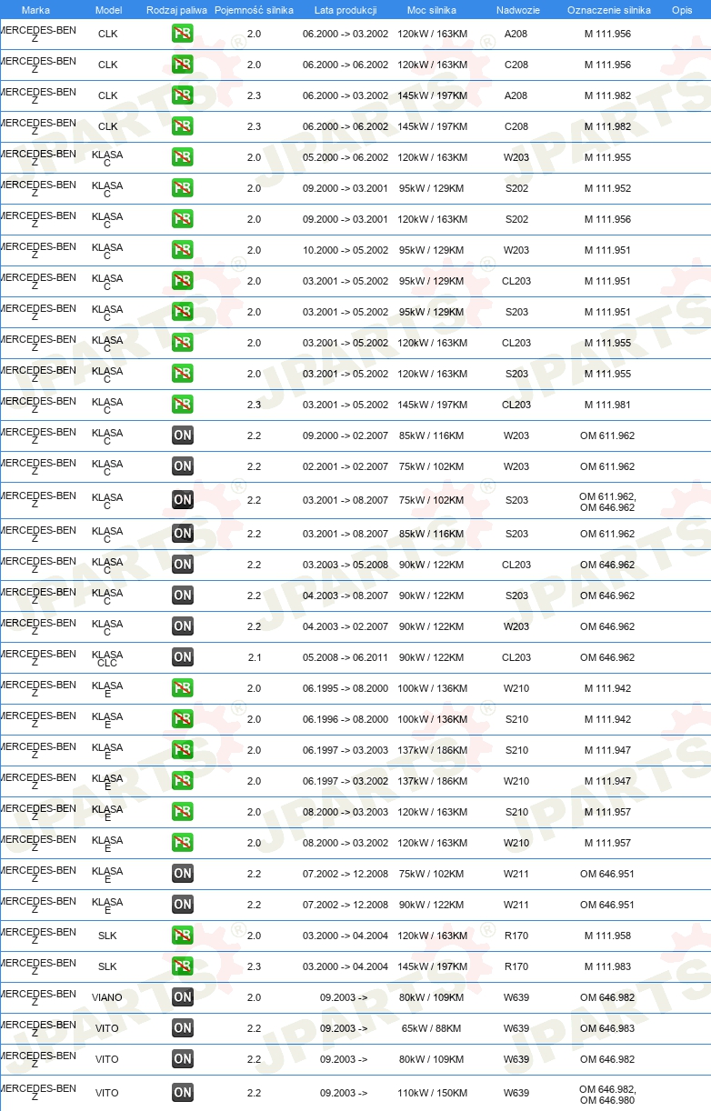Click production years 05.2000 -> 06.2002
The width and height of the screenshot is (711, 1111).
pos(345,157)
